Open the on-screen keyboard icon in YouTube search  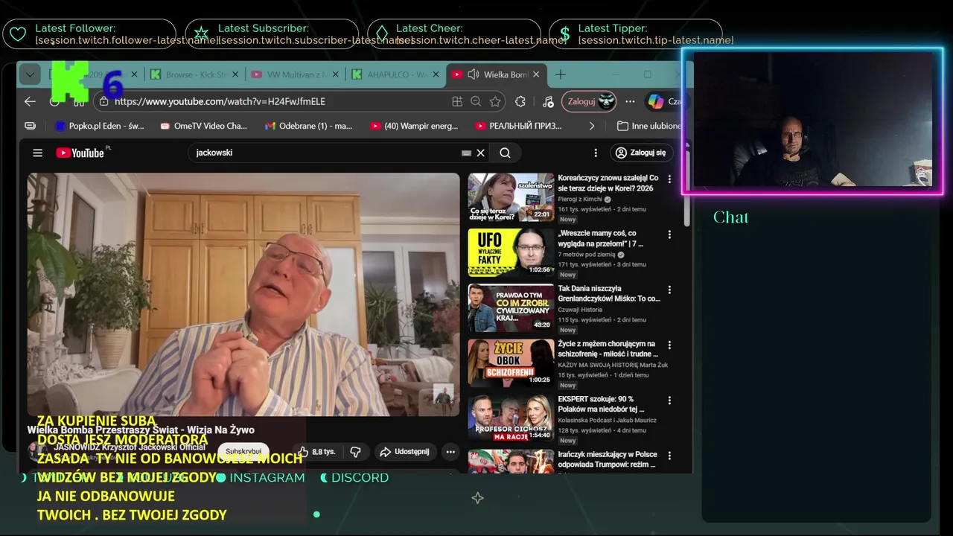pyautogui.click(x=466, y=153)
